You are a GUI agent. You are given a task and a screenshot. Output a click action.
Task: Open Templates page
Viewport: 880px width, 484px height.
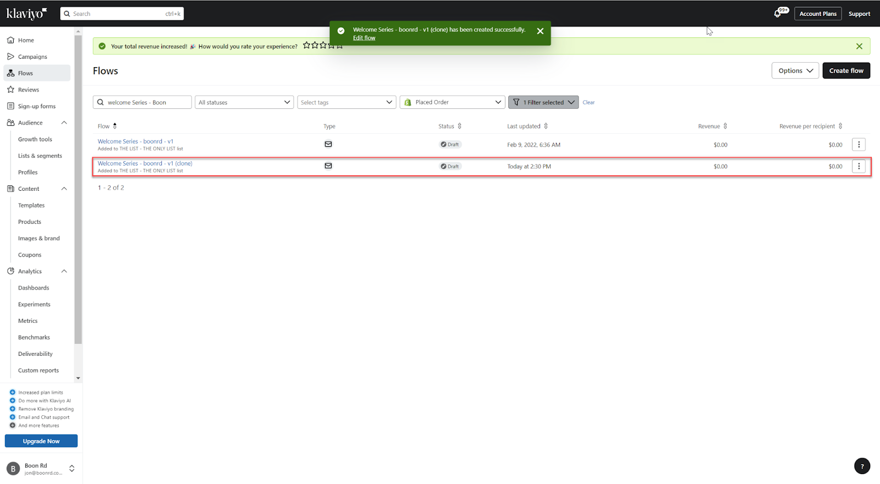(31, 205)
